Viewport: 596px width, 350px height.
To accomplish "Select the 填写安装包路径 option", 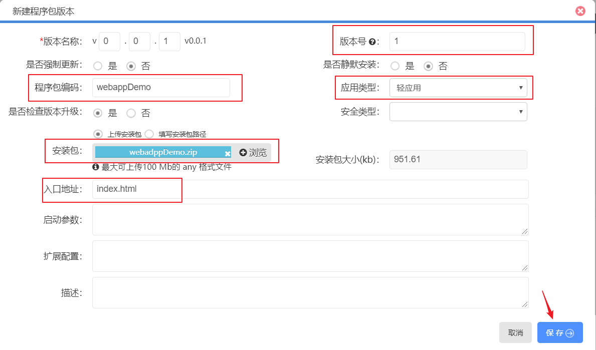I will point(149,134).
